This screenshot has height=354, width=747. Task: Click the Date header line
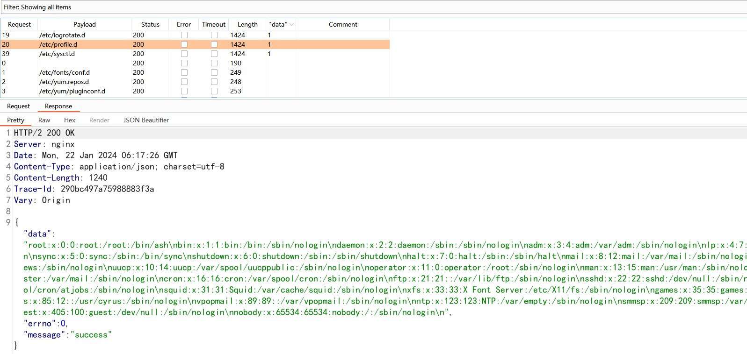pyautogui.click(x=96, y=156)
